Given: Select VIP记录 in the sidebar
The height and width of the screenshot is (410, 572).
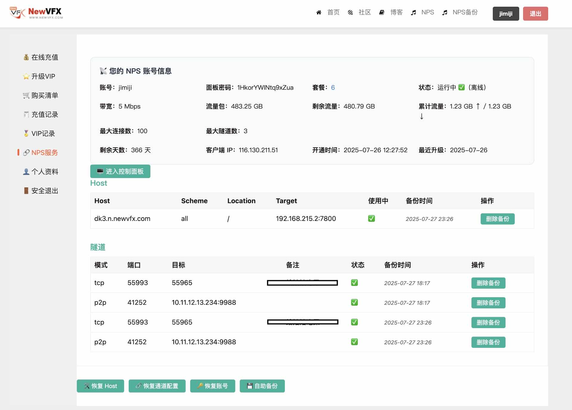Looking at the screenshot, I should pyautogui.click(x=43, y=133).
